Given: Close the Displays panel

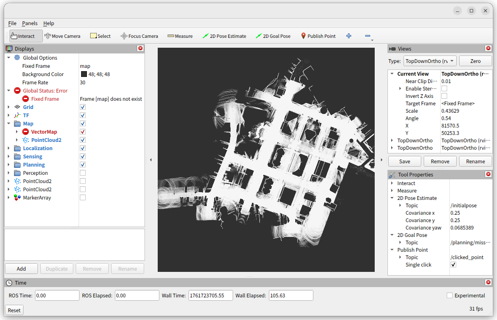Looking at the screenshot, I should [x=140, y=49].
